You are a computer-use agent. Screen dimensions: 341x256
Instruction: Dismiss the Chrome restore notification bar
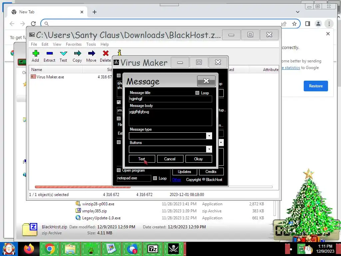coord(328,34)
